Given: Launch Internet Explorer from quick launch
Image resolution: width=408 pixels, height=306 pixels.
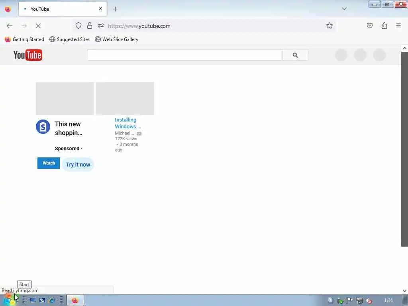Looking at the screenshot, I should tap(51, 300).
